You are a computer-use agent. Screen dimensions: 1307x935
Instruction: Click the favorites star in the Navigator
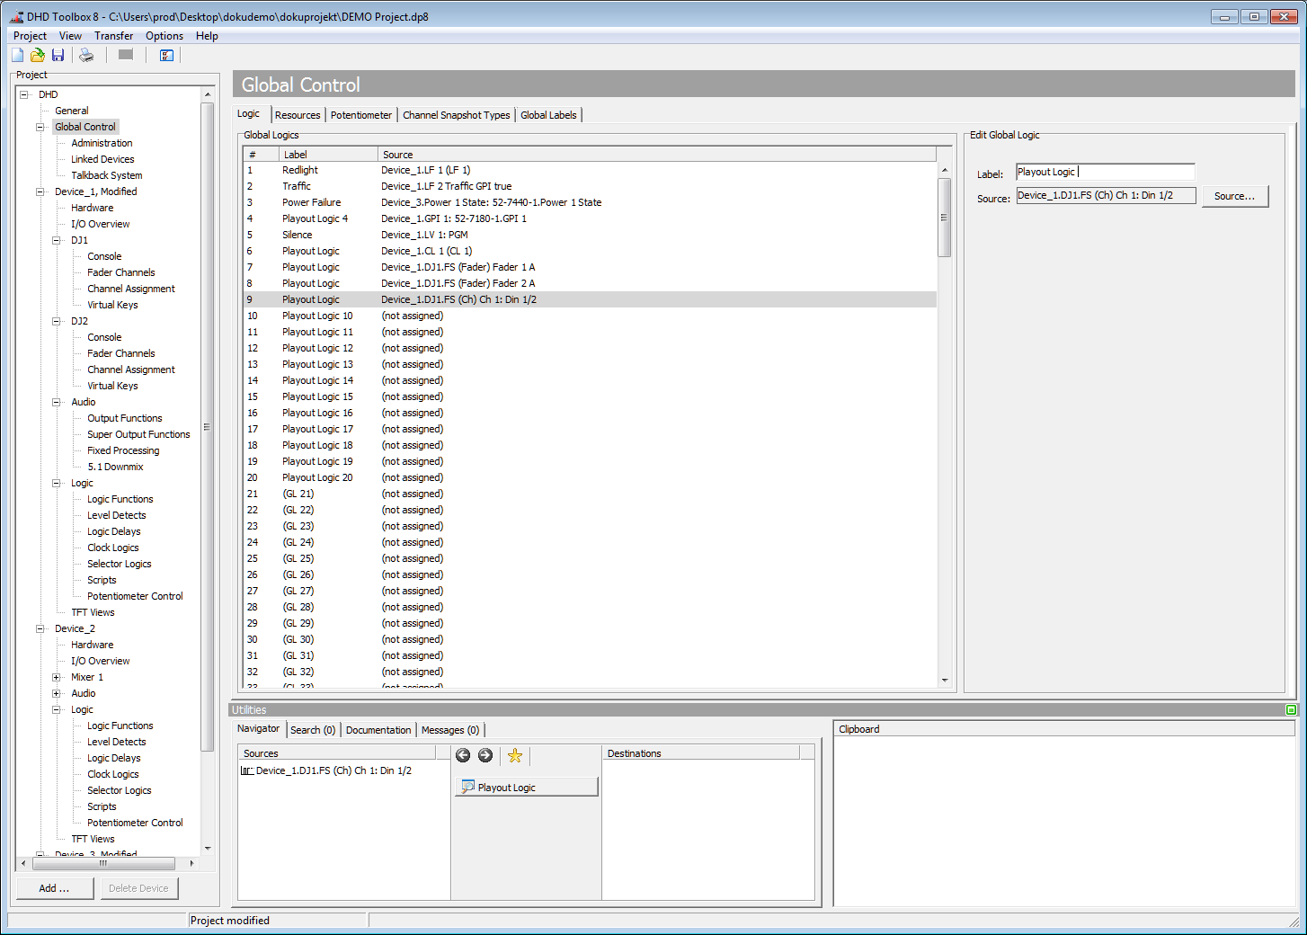[x=514, y=755]
